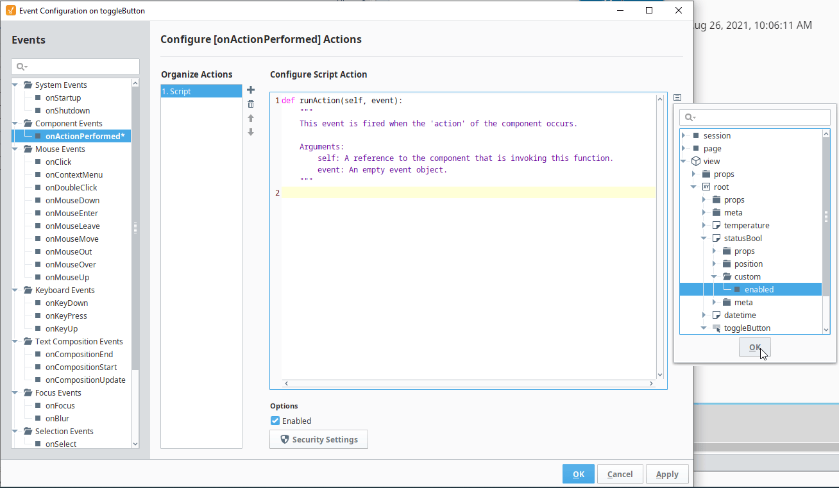This screenshot has height=488, width=839.
Task: Click the magnifier icon in property browser search
Action: tap(690, 117)
